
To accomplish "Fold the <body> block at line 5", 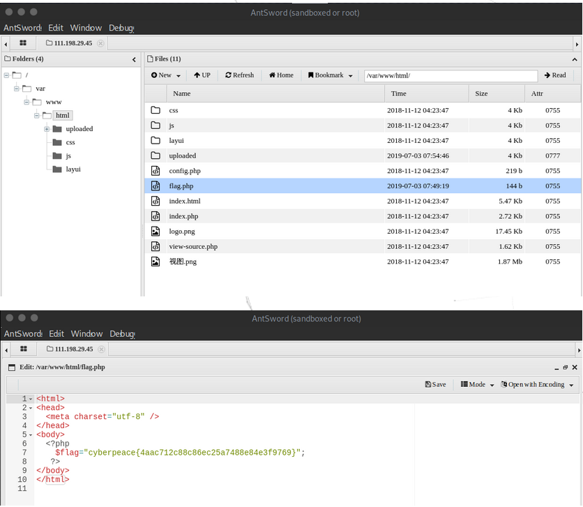I will [x=31, y=435].
